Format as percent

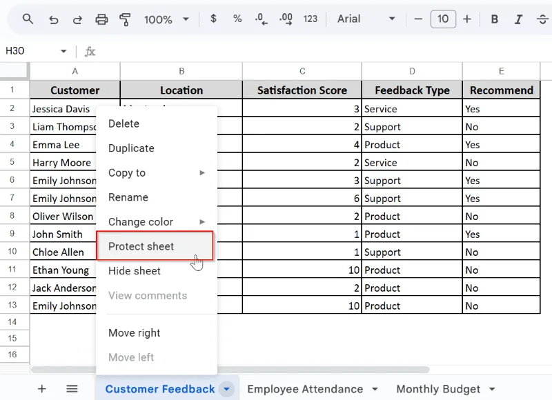point(237,19)
